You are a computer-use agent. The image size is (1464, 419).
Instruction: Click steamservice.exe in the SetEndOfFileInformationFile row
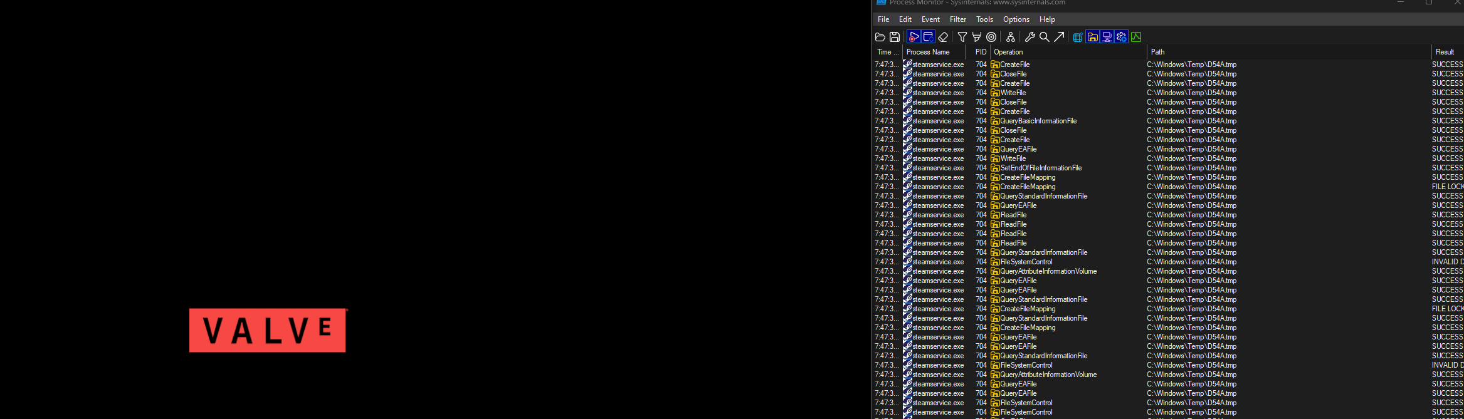[x=938, y=168]
